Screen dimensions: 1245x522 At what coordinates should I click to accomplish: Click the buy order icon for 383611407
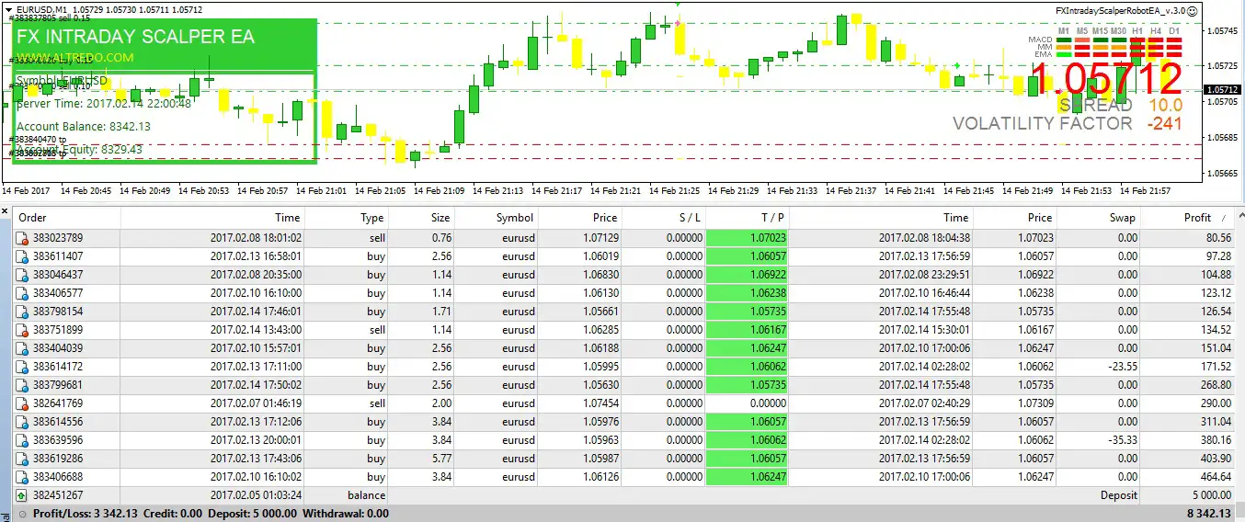(22, 256)
